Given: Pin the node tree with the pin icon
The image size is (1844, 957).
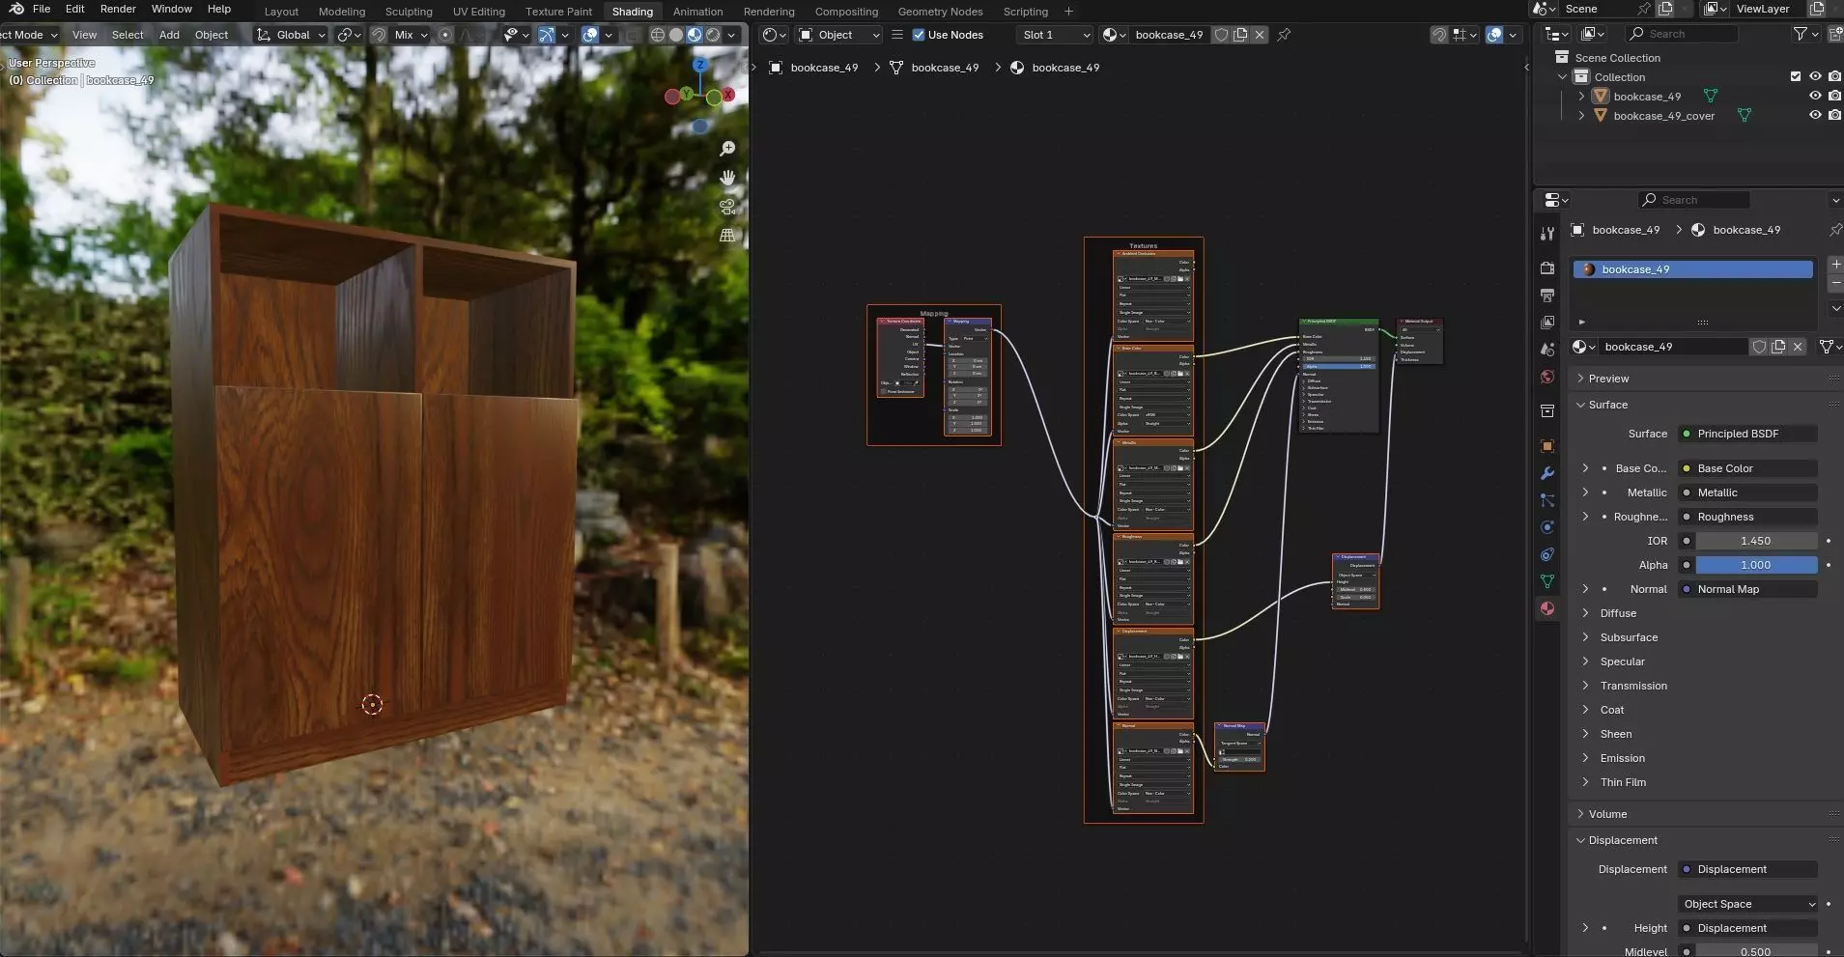Looking at the screenshot, I should [x=1284, y=35].
